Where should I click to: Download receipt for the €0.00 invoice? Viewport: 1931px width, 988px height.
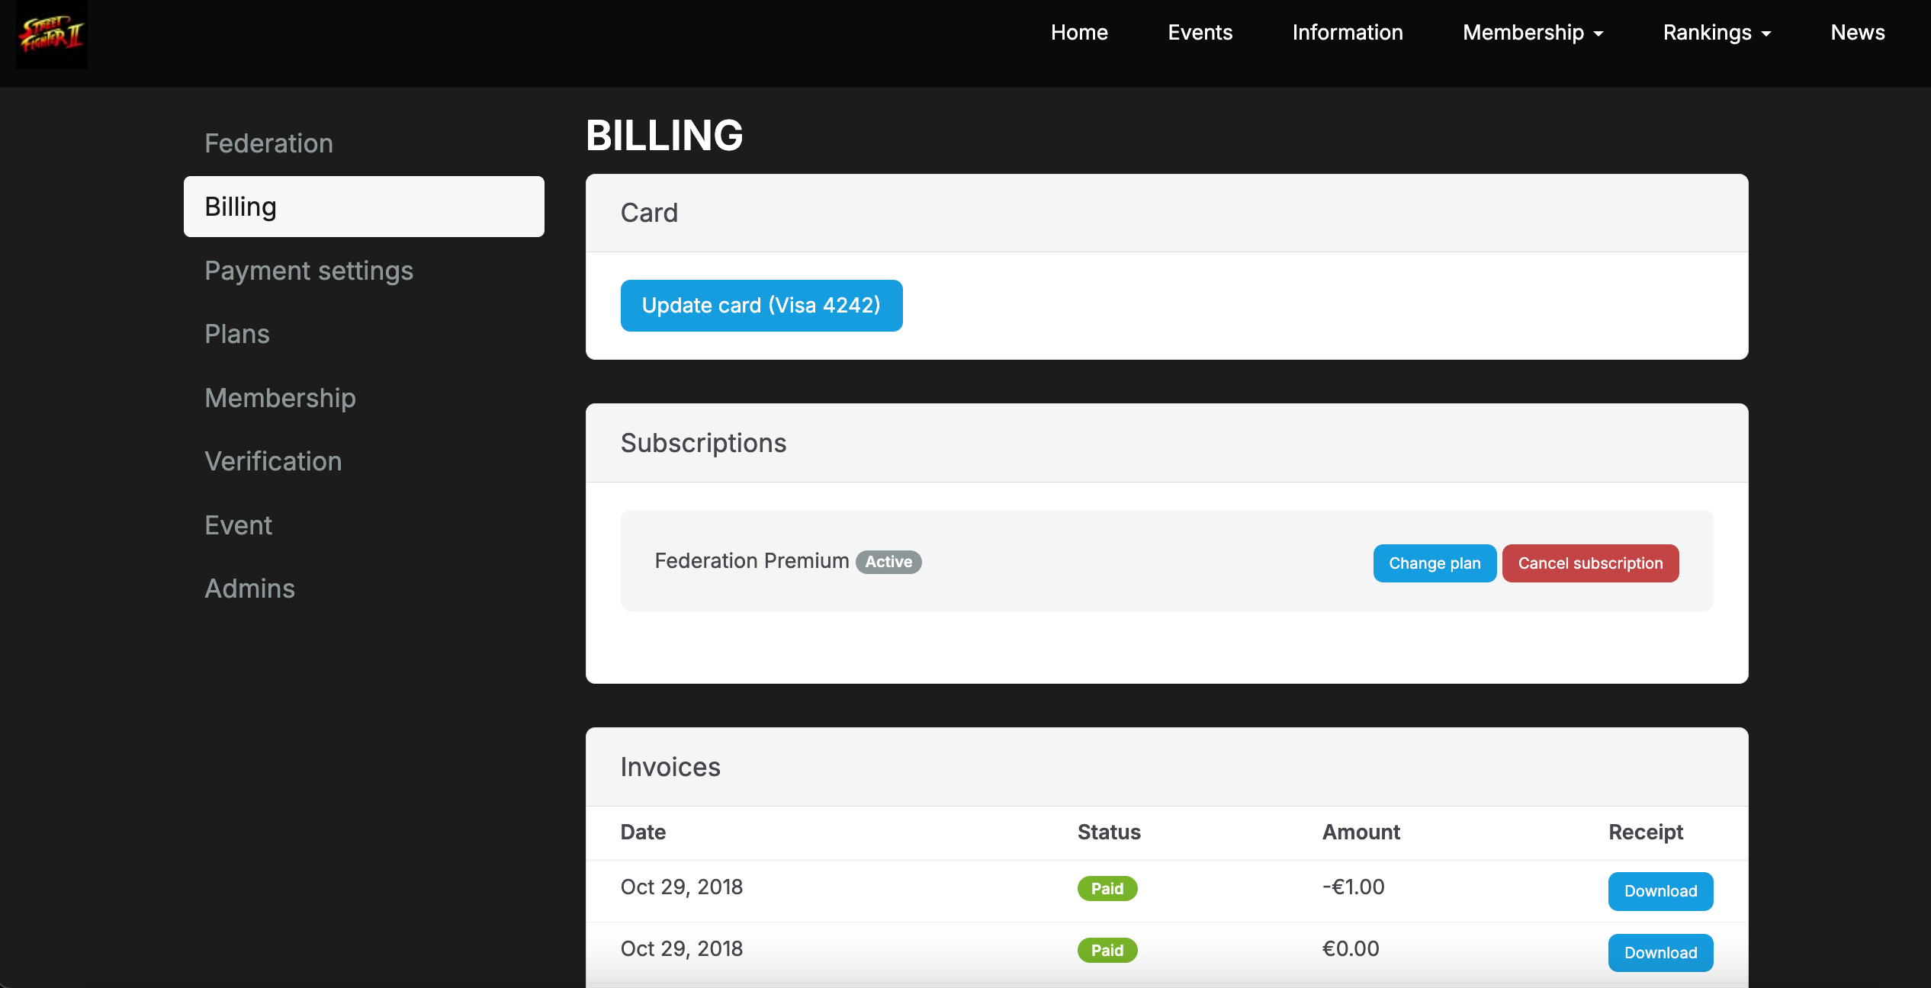click(x=1660, y=953)
